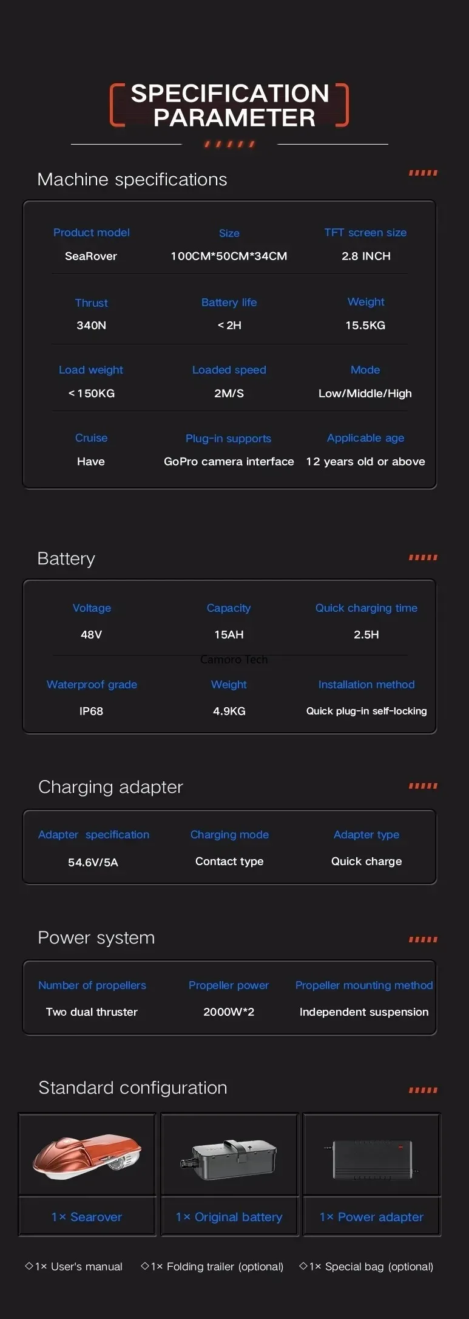Select the 1× Original battery label
This screenshot has width=469, height=1319.
click(229, 1217)
